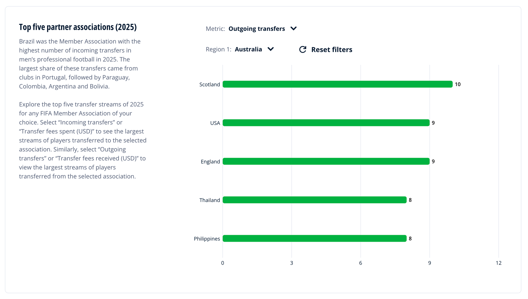Viewport: 528px width, 299px height.
Task: Select the Australia region value
Action: [x=248, y=49]
